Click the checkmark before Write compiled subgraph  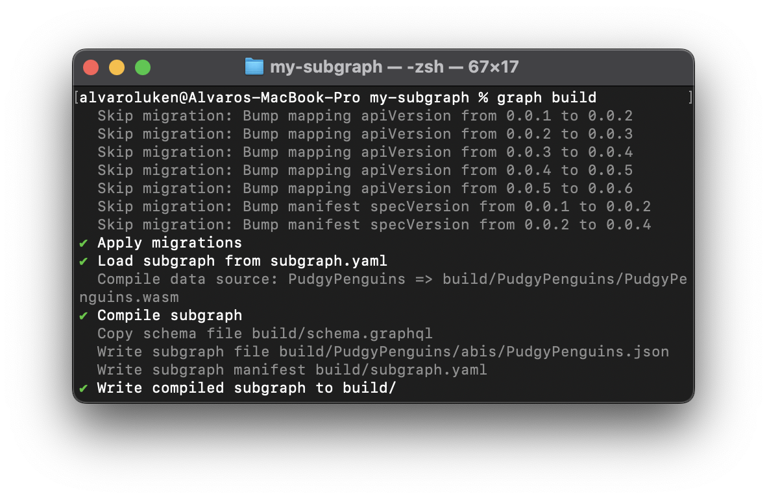(x=84, y=388)
